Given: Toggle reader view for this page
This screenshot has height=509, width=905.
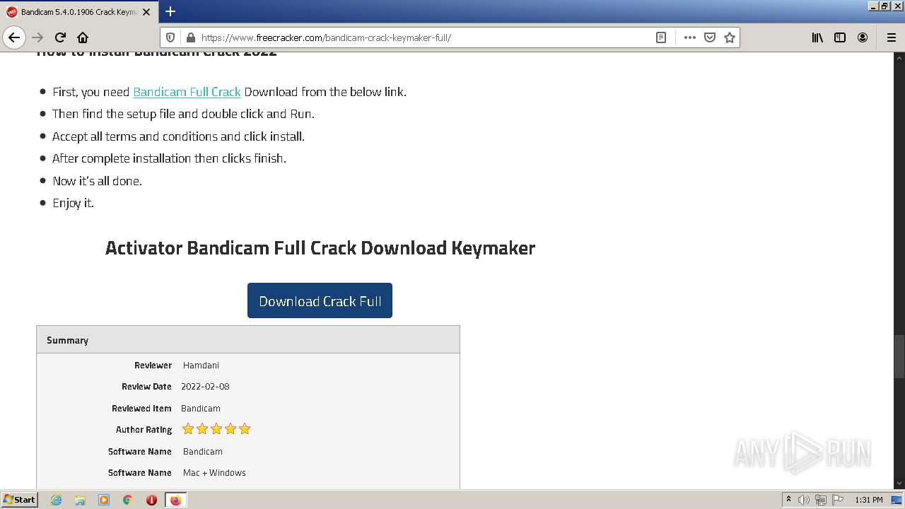Looking at the screenshot, I should coord(661,37).
